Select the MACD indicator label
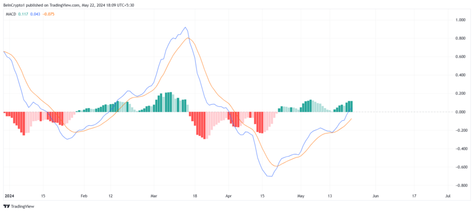 click(x=11, y=14)
